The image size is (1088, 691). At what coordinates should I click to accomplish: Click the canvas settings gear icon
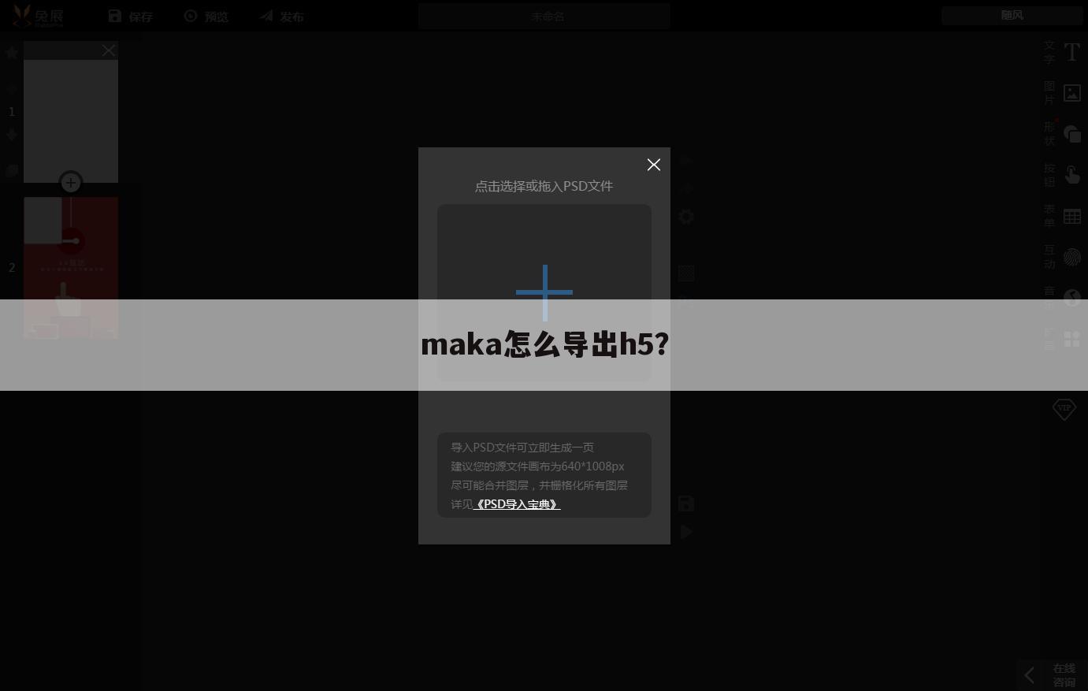pos(685,217)
